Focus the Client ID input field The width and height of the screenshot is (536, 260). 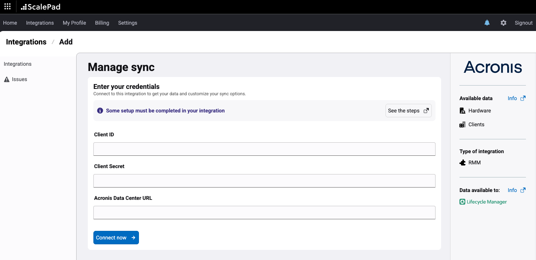coord(264,149)
